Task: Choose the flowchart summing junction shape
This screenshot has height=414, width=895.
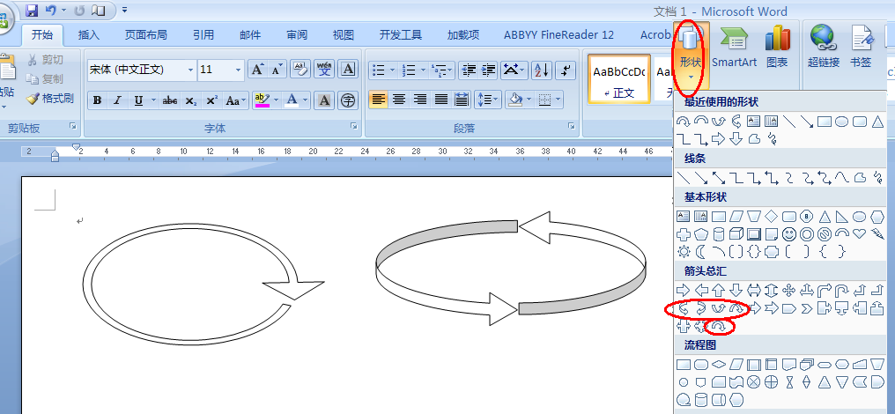Action: (x=754, y=382)
